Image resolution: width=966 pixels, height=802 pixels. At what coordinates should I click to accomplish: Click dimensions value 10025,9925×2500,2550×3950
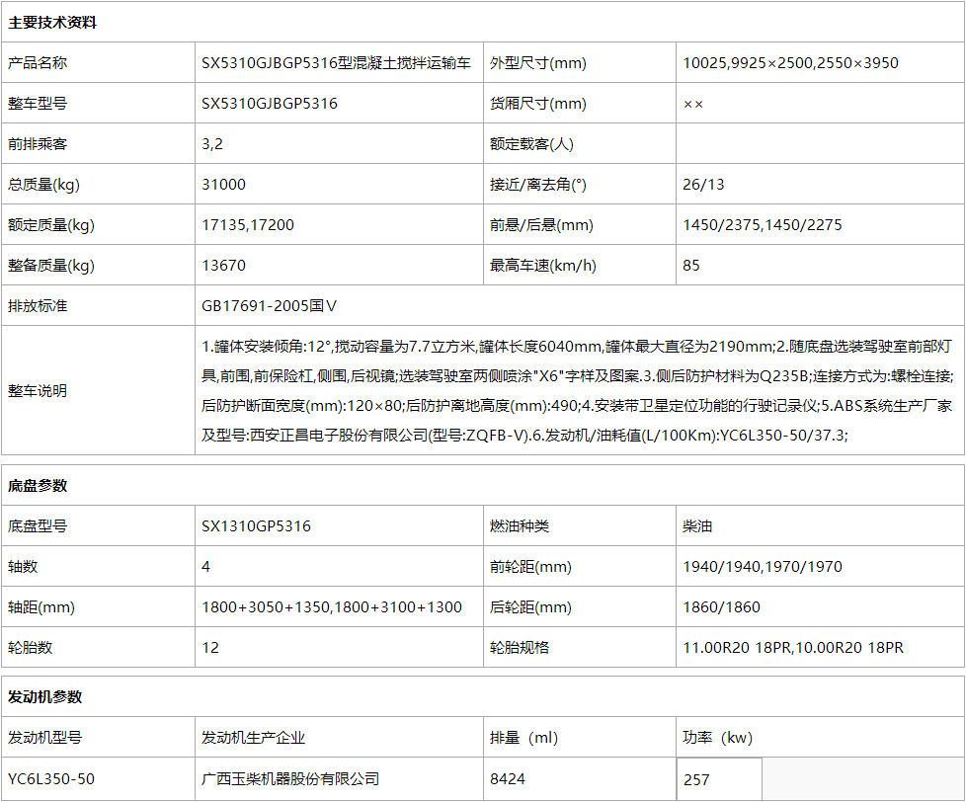(790, 63)
